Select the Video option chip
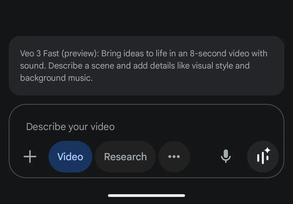This screenshot has width=293, height=204. tap(70, 157)
